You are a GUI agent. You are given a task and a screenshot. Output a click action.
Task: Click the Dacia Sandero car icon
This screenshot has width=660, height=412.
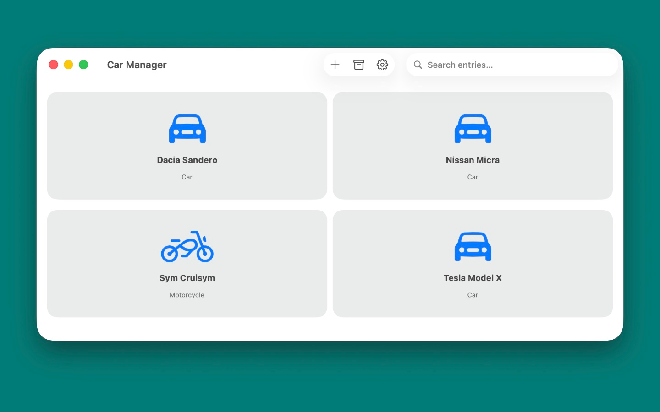187,129
